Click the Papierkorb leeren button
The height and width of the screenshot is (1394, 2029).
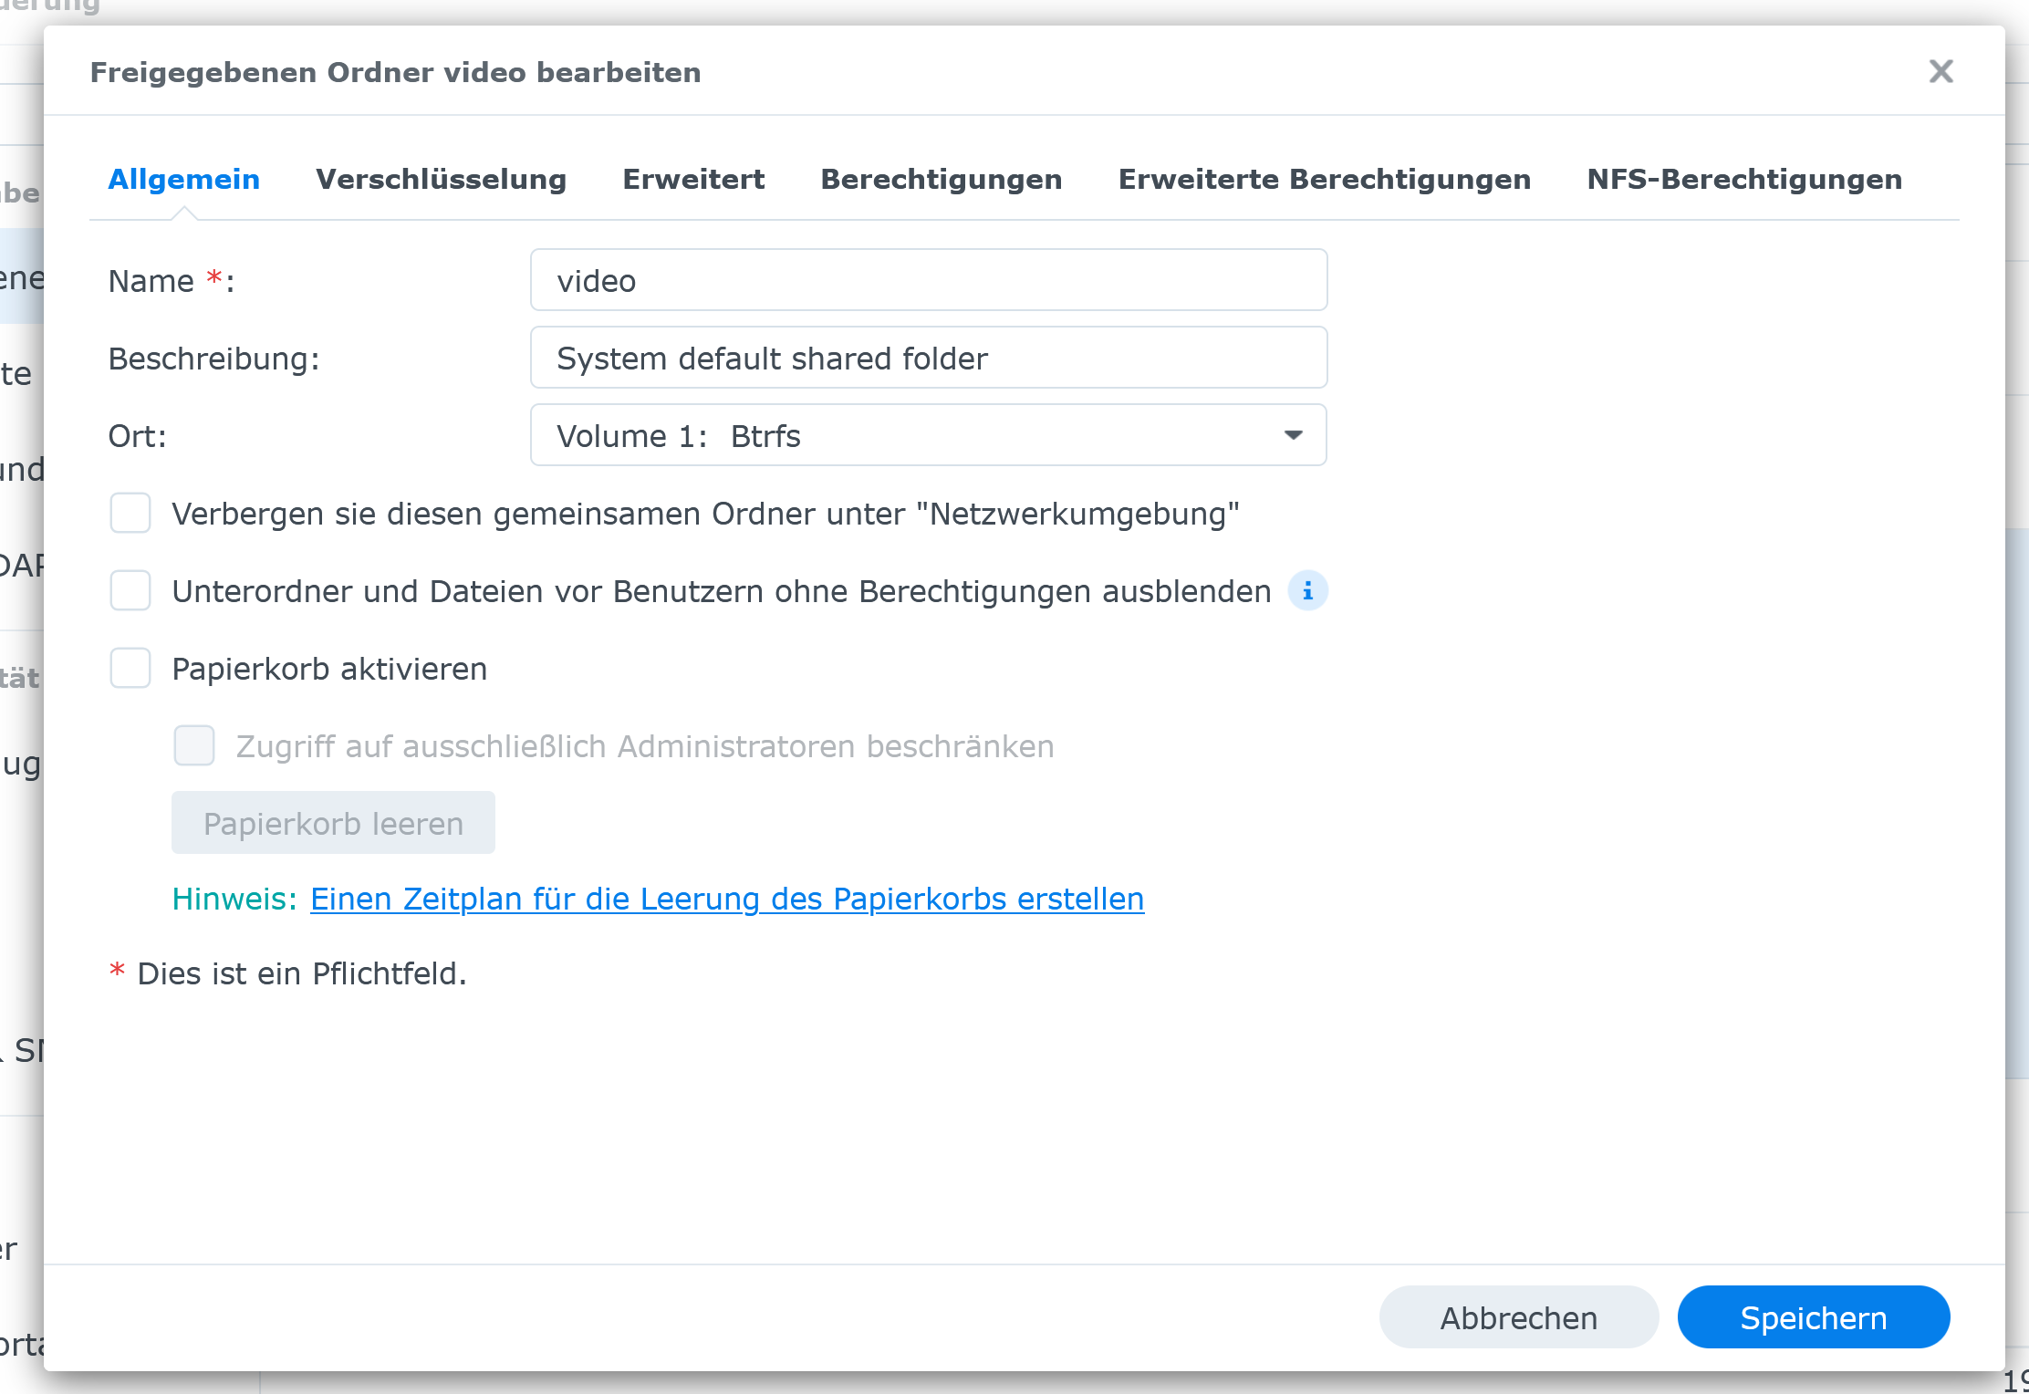333,823
